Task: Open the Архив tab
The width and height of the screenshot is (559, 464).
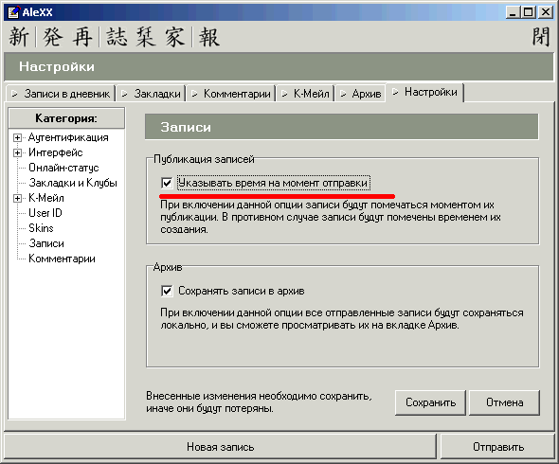Action: pos(361,94)
